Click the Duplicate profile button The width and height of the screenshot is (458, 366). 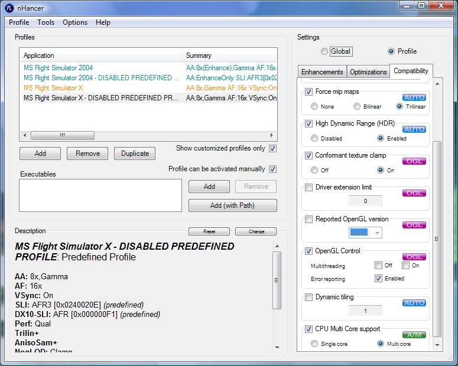[x=135, y=153]
